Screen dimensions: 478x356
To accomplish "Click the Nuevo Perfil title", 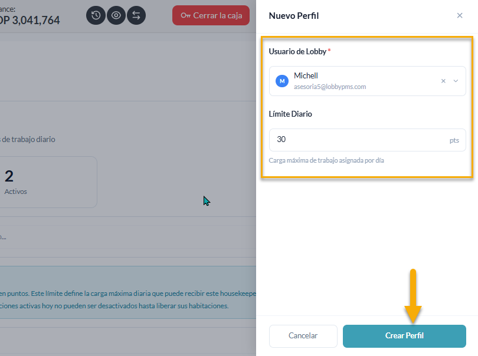I will tap(293, 16).
